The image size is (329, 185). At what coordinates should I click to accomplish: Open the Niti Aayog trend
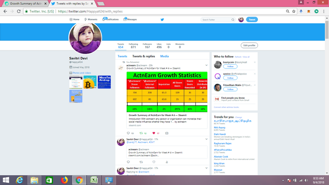point(219,128)
